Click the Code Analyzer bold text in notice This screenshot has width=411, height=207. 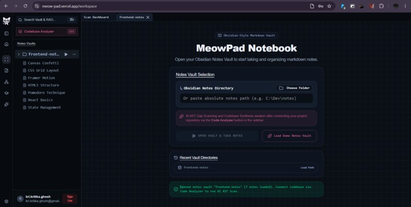pos(222,120)
